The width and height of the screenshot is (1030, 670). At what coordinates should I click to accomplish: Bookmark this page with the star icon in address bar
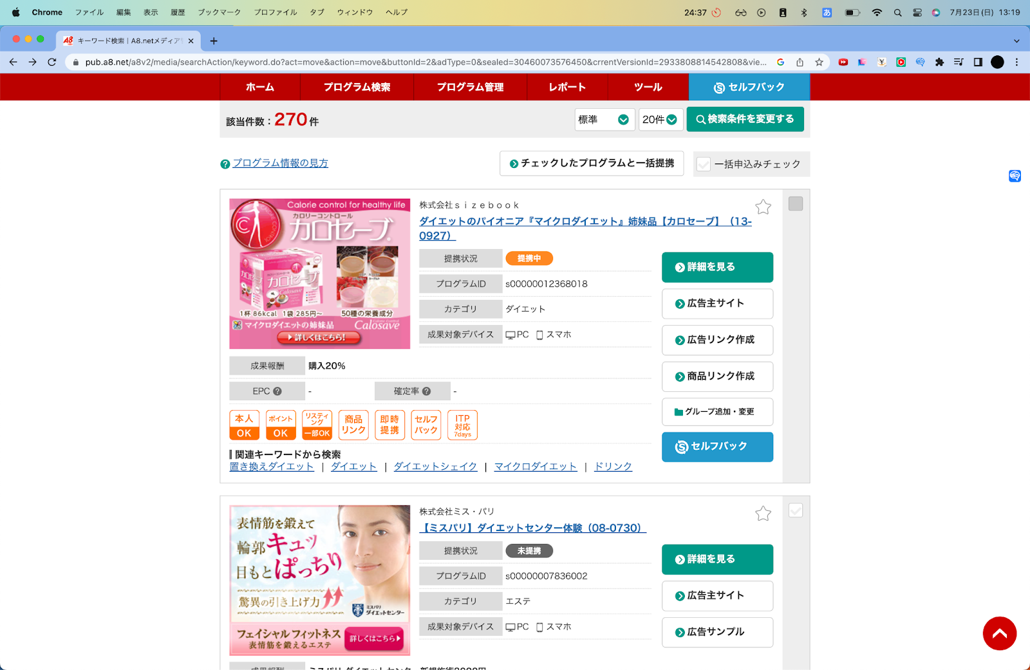tap(819, 62)
